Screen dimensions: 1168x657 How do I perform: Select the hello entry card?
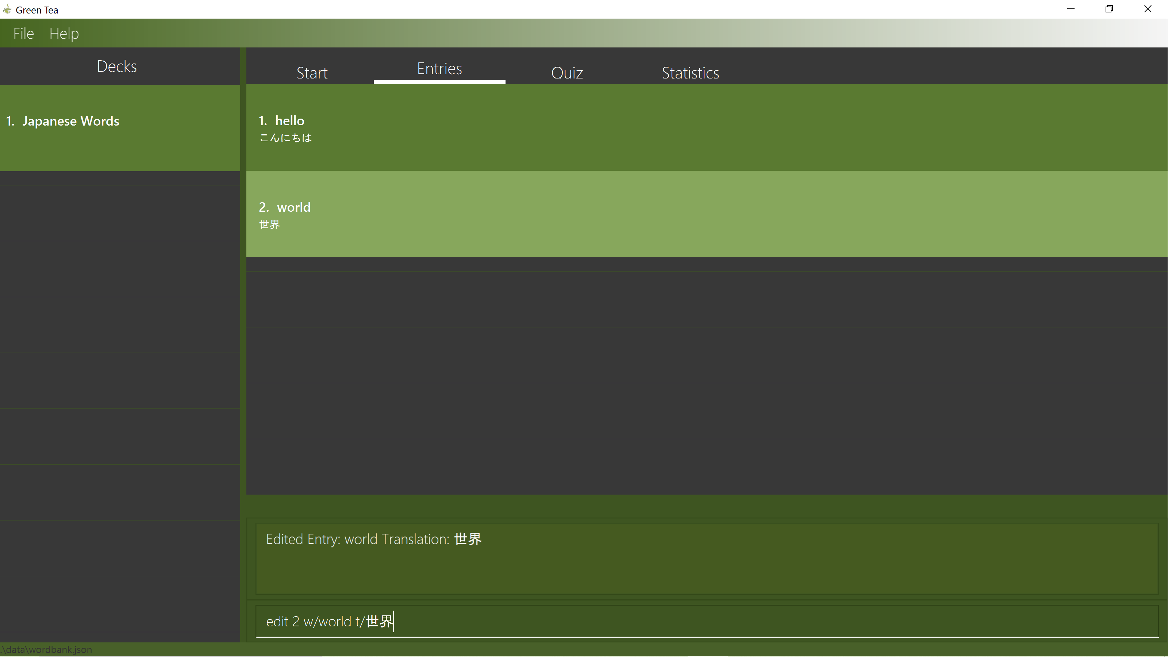coord(706,128)
